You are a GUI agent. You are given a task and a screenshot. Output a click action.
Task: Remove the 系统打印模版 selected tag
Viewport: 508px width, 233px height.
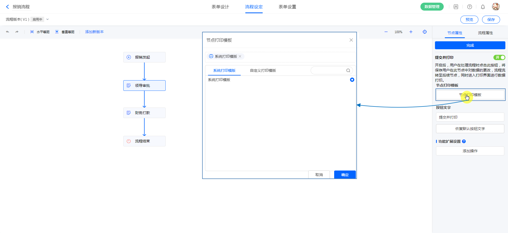[240, 56]
